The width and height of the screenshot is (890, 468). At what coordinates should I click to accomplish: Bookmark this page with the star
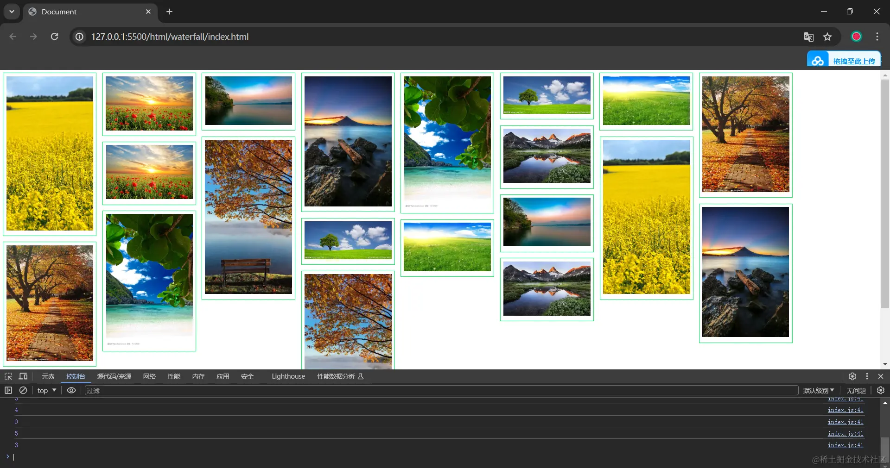827,37
